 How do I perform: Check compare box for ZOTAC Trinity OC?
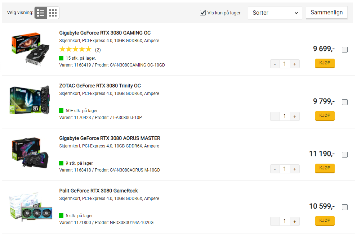pyautogui.click(x=345, y=102)
